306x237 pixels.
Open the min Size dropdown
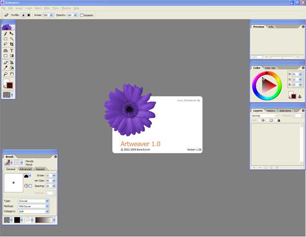54,181
